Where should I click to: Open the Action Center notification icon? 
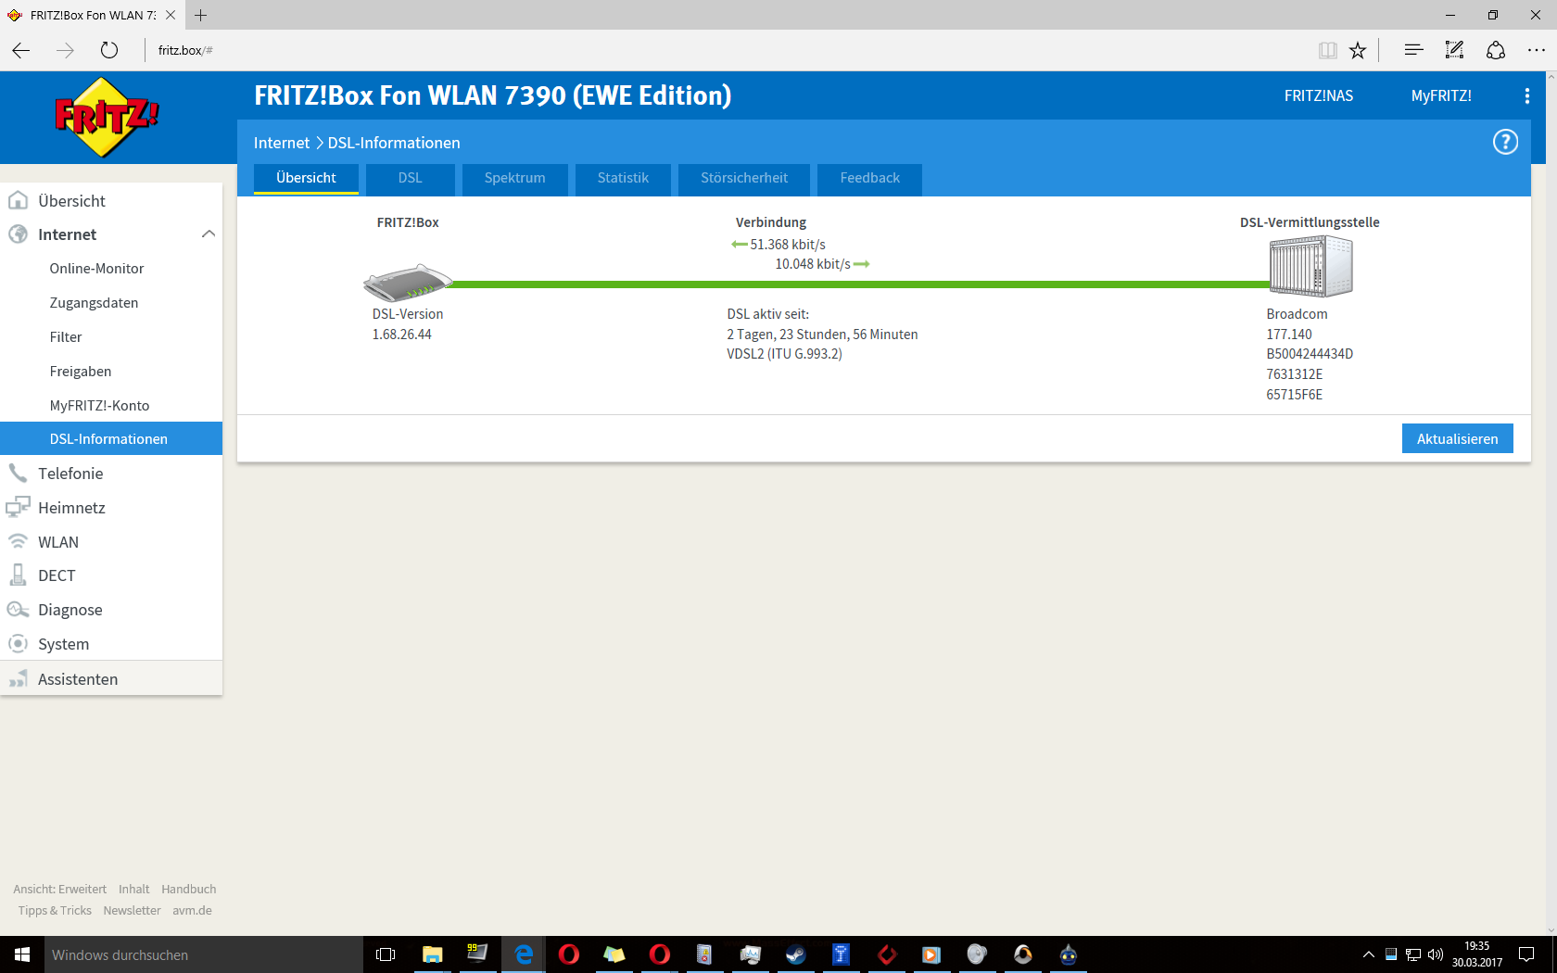coord(1526,954)
